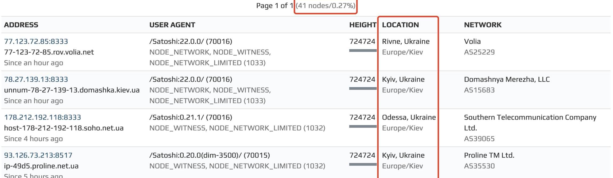Click the NETWORK column header
The image size is (613, 178).
point(483,25)
